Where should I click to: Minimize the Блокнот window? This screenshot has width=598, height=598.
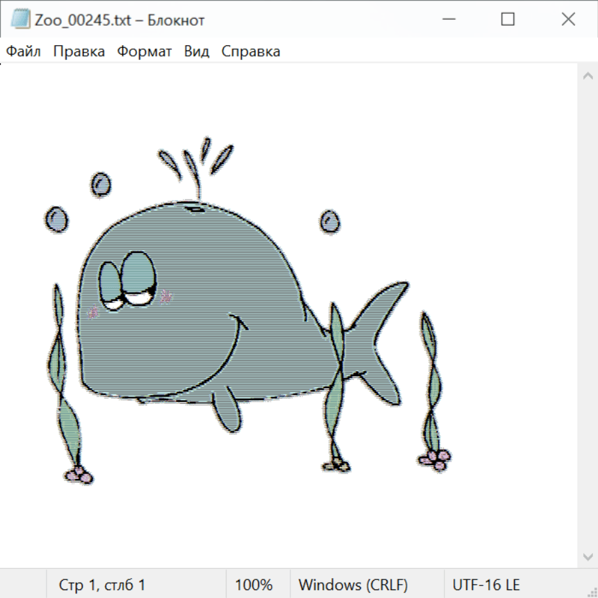point(447,20)
